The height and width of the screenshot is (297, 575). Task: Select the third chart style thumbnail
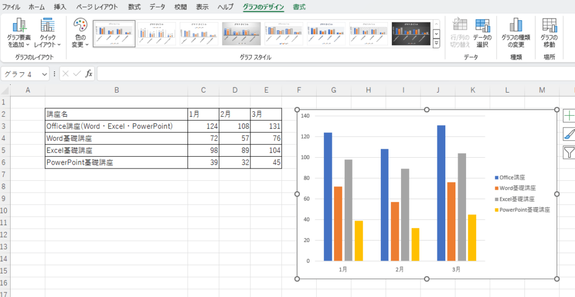point(199,34)
